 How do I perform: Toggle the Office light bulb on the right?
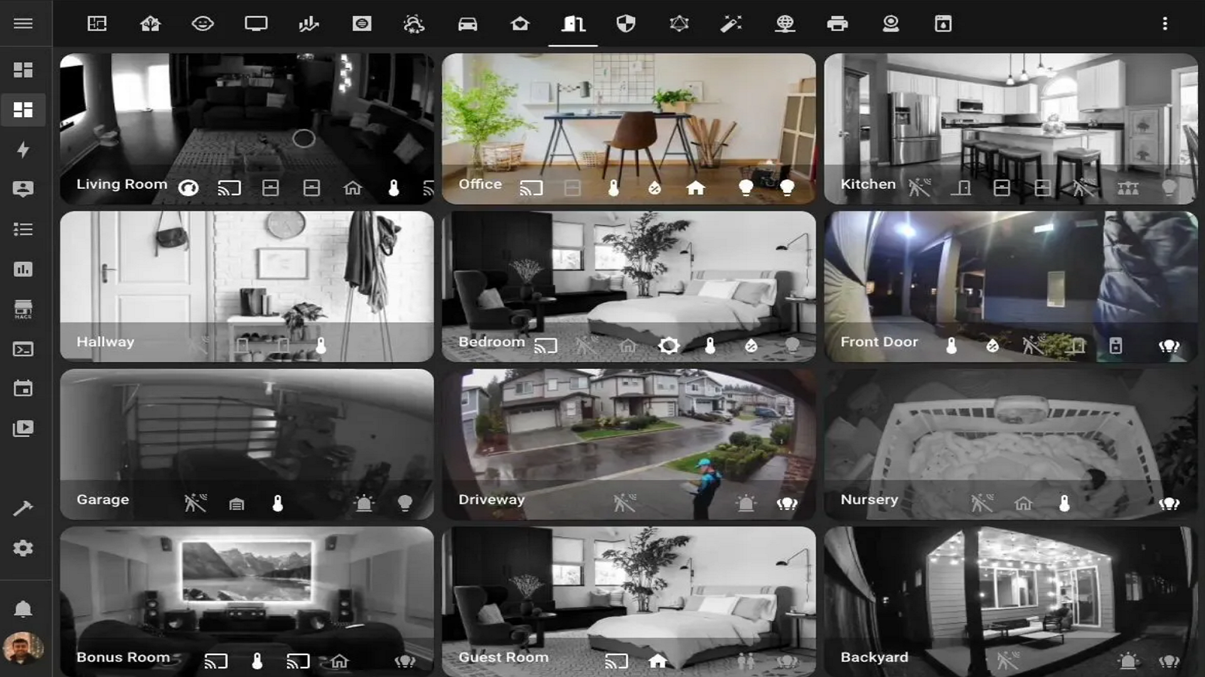point(787,187)
